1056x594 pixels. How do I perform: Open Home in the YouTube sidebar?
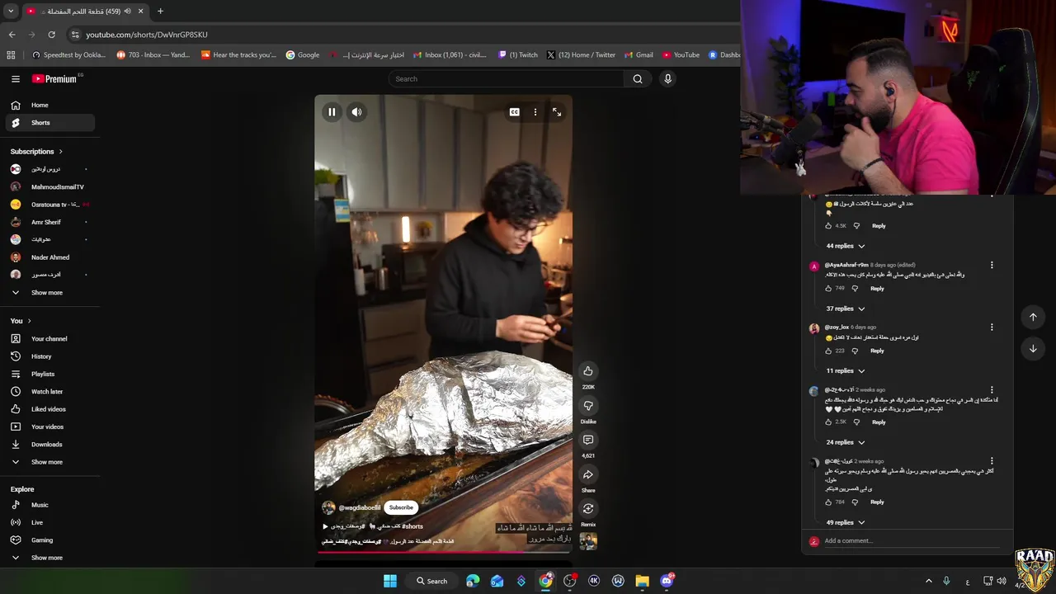(50, 105)
